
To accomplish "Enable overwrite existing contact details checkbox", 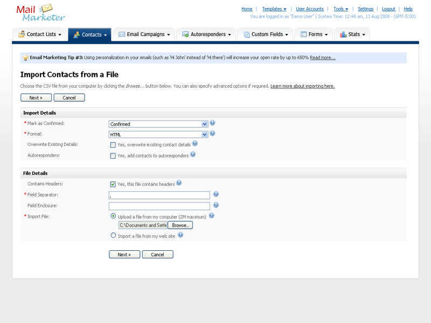I will coord(113,145).
